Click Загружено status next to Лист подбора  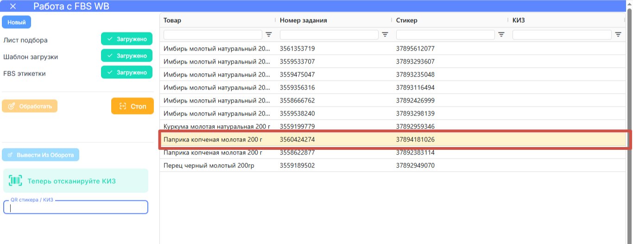click(127, 39)
